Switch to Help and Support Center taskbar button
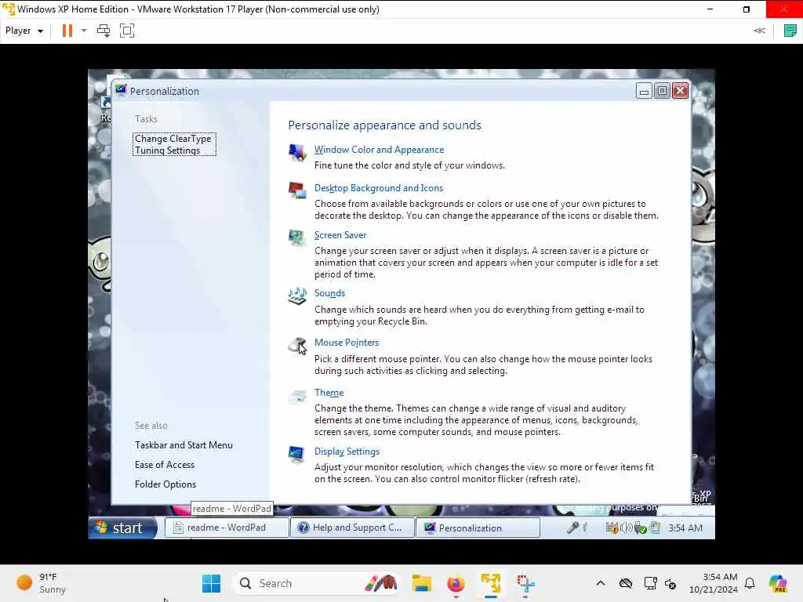The width and height of the screenshot is (803, 602). point(352,528)
